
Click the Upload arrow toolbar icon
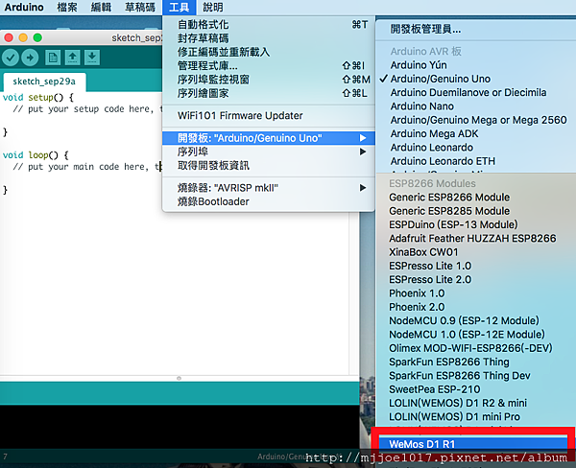30,58
